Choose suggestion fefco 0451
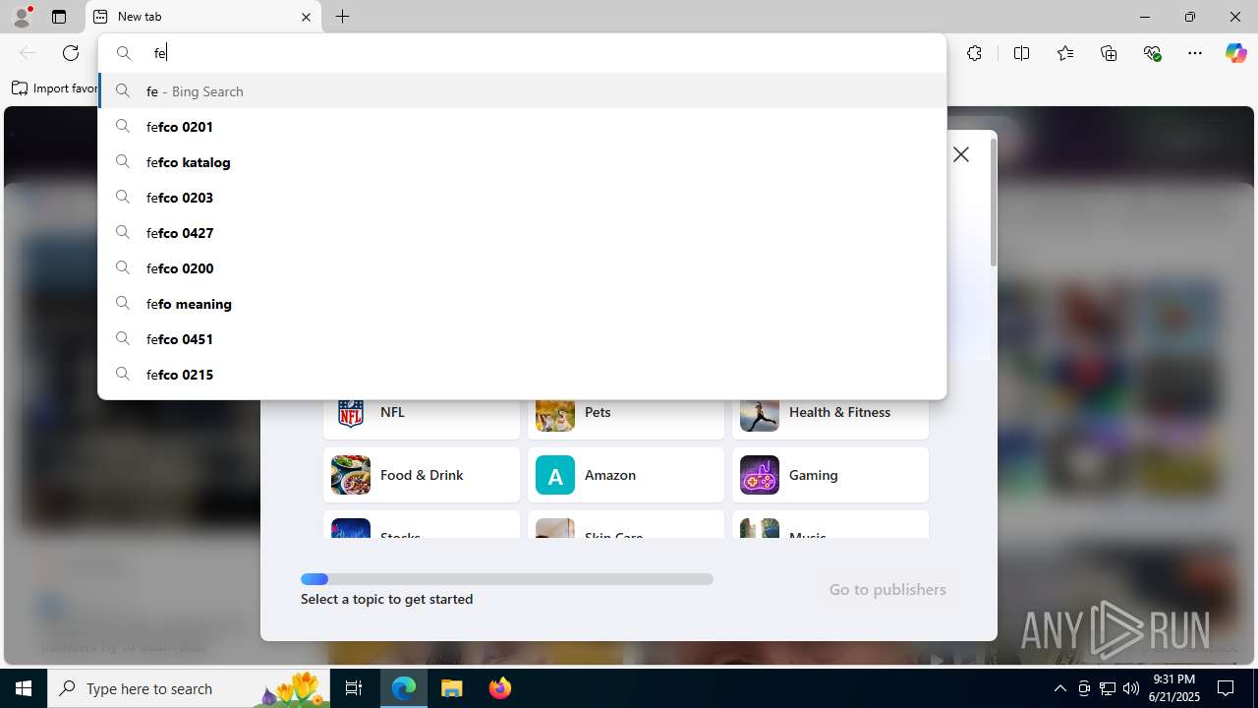The height and width of the screenshot is (708, 1258). point(522,338)
